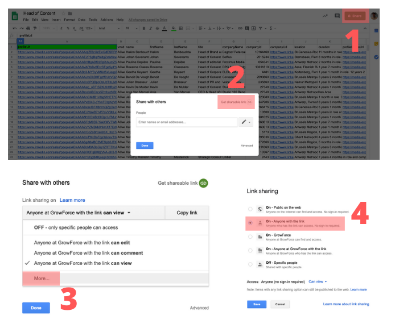
Task: Click the Functions sigma icon
Action: (271, 28)
